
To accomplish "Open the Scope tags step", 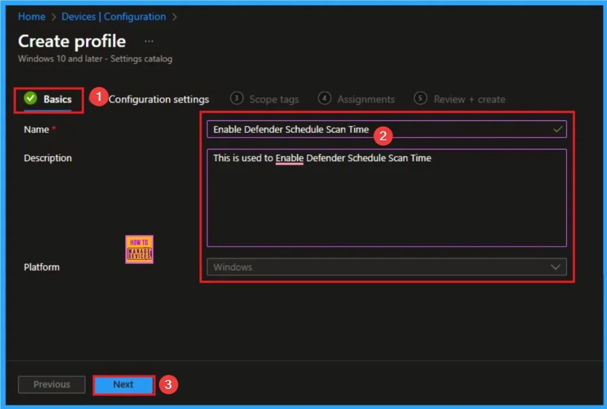I will (274, 99).
